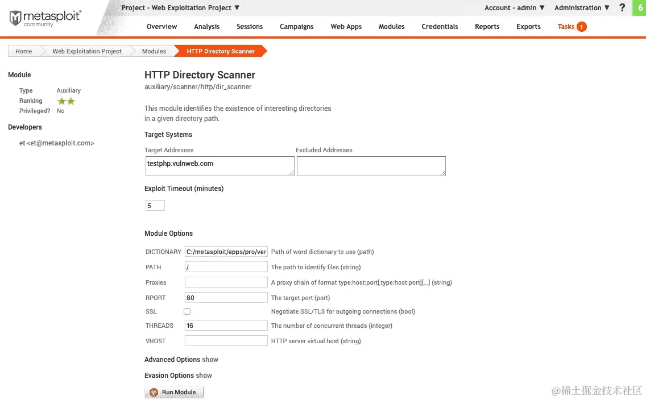Open the Reports tab
The height and width of the screenshot is (400, 646).
click(x=487, y=26)
